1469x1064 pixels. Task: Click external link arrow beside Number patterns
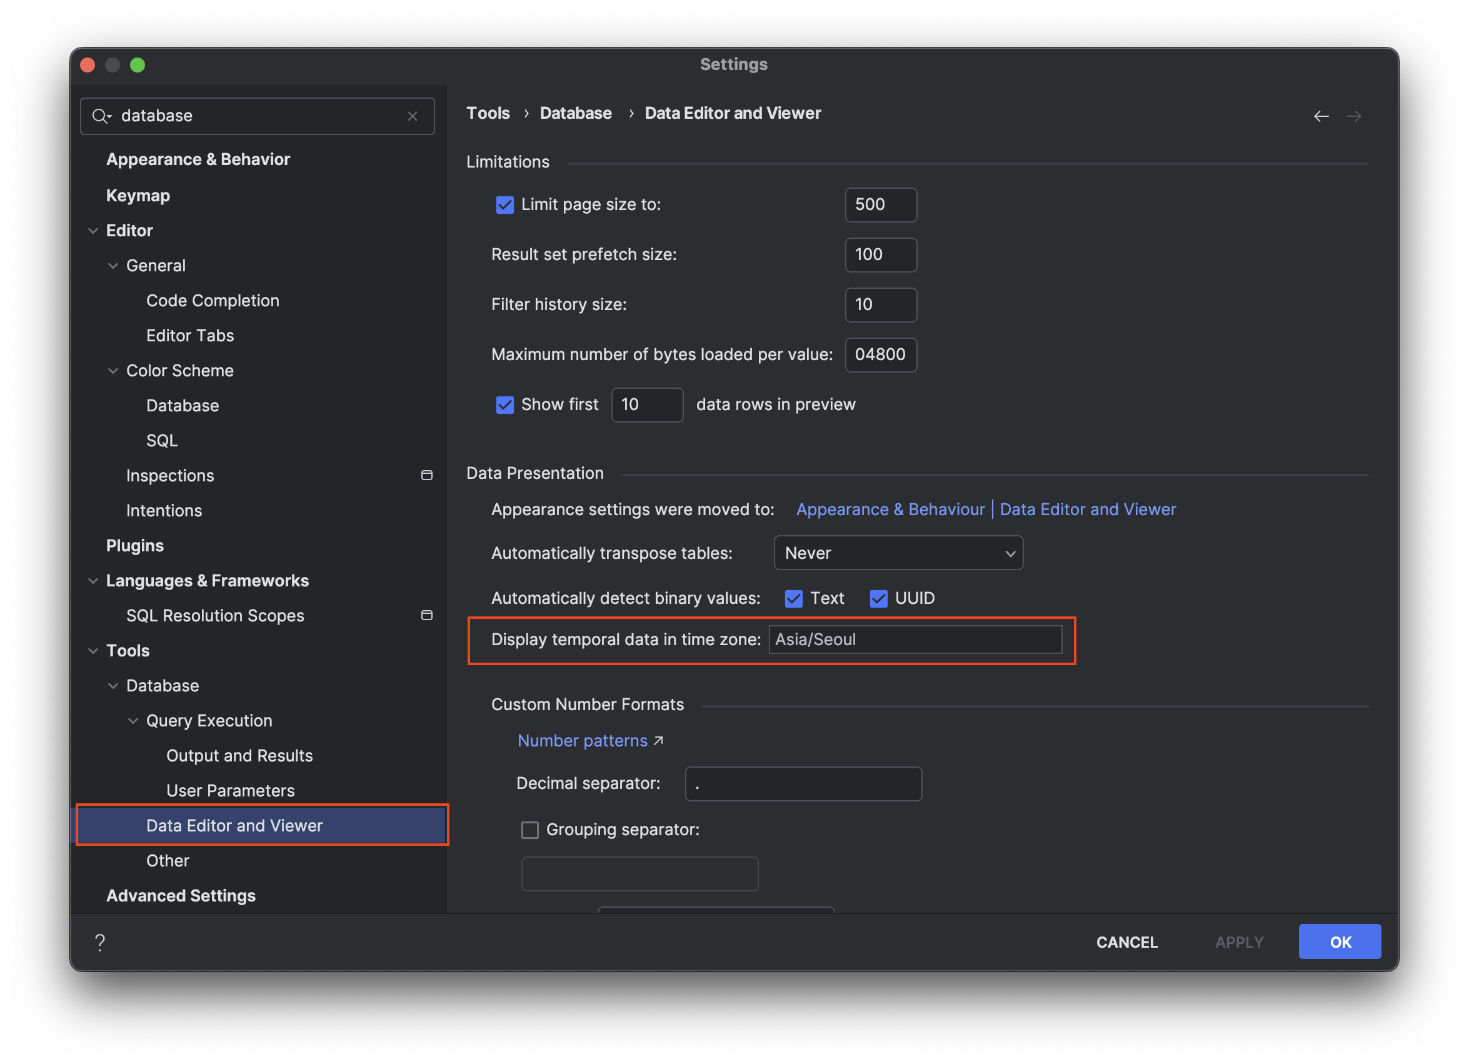point(659,740)
